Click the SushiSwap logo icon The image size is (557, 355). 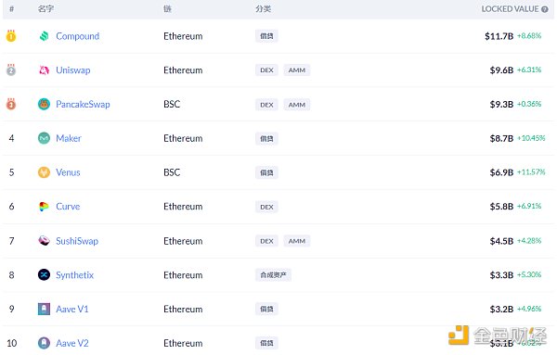click(44, 241)
